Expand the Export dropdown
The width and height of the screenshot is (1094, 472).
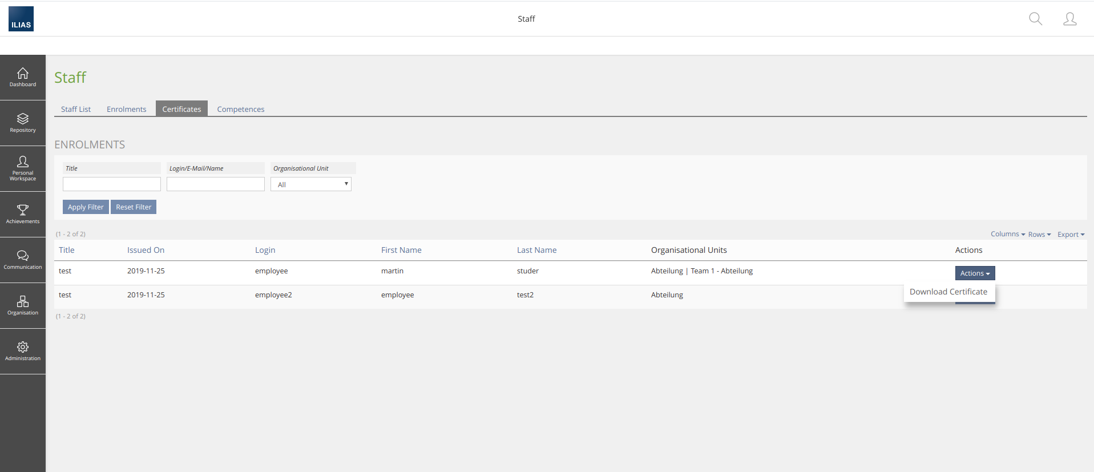pos(1071,235)
